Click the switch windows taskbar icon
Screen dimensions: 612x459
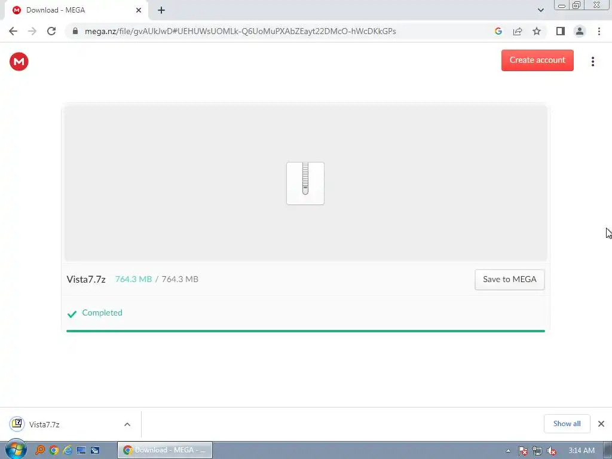point(95,451)
